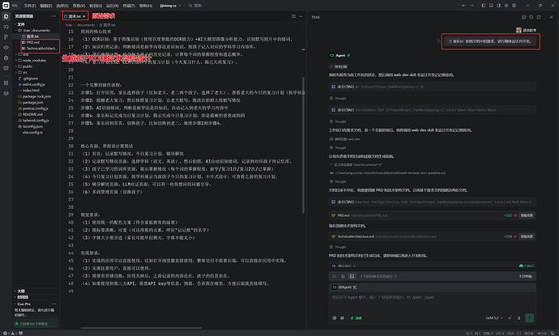Viewport: 559px width, 336px height.
Task: Open the Explorer icon in the activity bar
Action: [6, 16]
